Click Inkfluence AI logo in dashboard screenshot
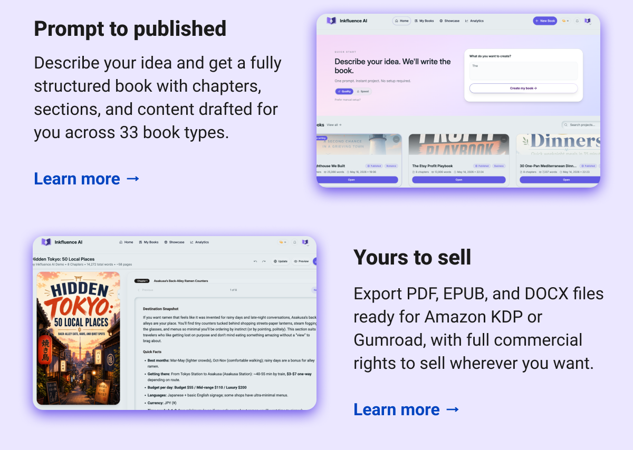The image size is (633, 450). point(347,21)
